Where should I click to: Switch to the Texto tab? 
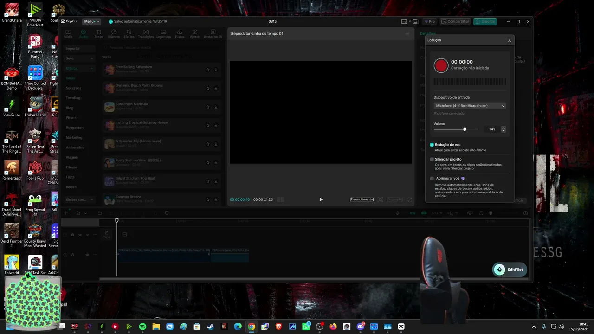98,34
